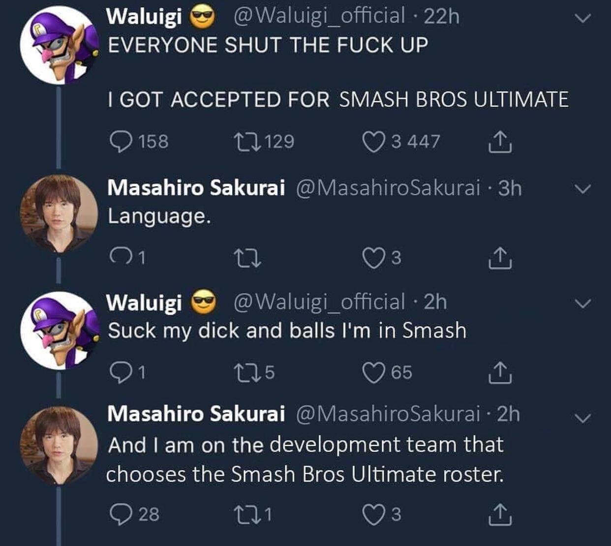Share Waluigi's first tweet

(x=500, y=142)
